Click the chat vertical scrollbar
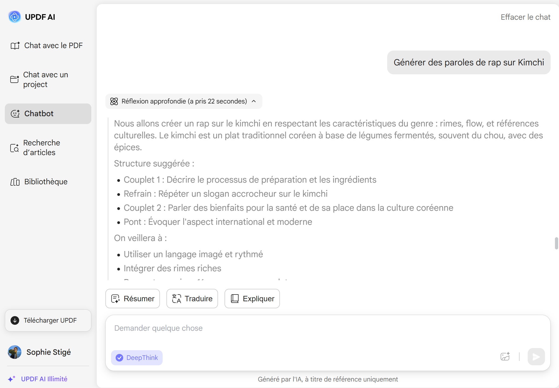The height and width of the screenshot is (388, 559). (556, 243)
